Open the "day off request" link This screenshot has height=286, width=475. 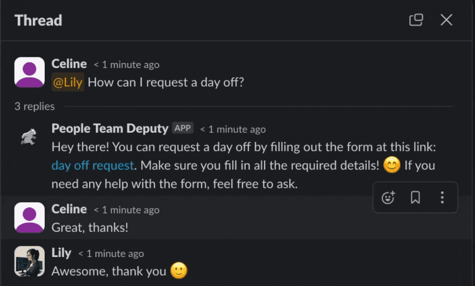click(x=93, y=166)
